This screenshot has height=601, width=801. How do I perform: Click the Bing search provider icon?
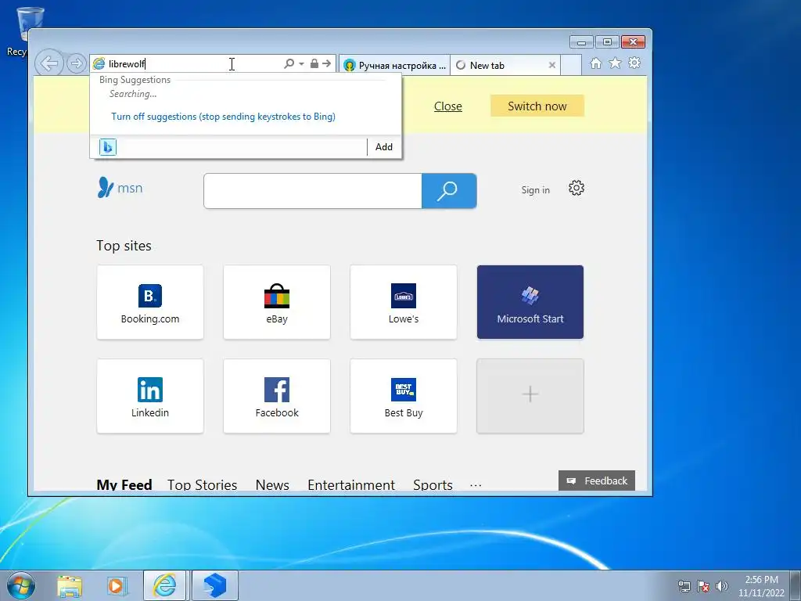tap(107, 147)
